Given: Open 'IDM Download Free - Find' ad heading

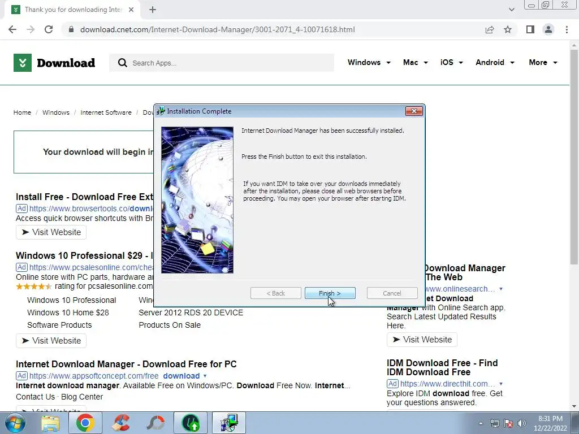Looking at the screenshot, I should [442, 367].
